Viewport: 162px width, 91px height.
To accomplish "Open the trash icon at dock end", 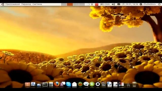I will pos(134,84).
